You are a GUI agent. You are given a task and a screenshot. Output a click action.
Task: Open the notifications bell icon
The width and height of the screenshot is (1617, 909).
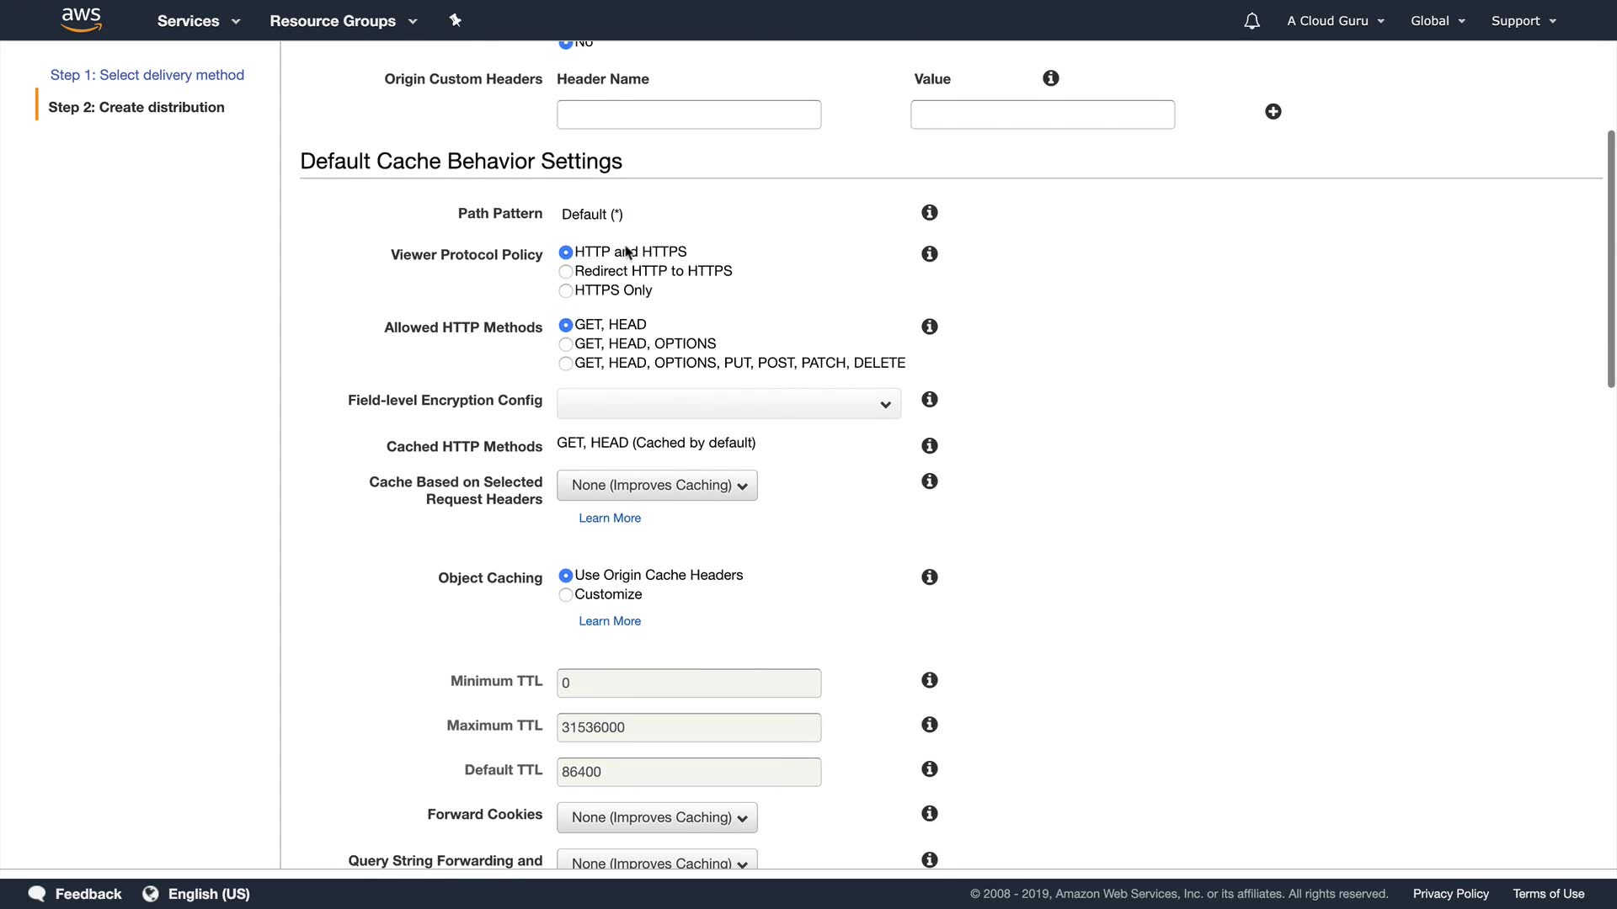pyautogui.click(x=1251, y=21)
